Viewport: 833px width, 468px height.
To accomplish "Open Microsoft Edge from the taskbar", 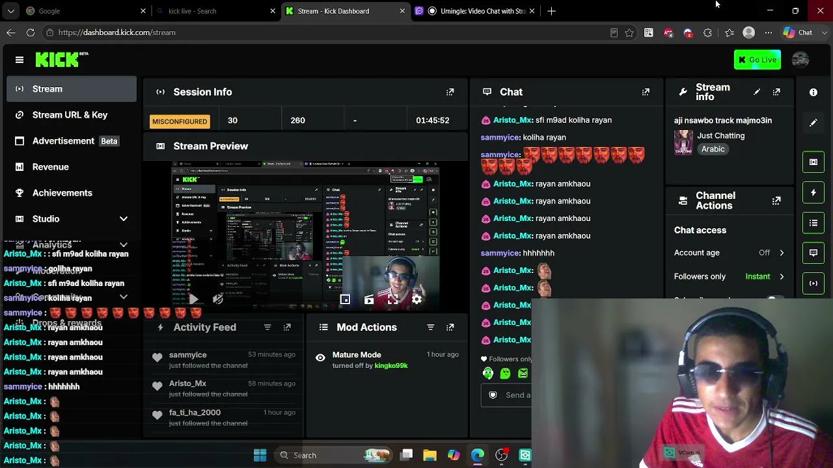I will coord(478,455).
